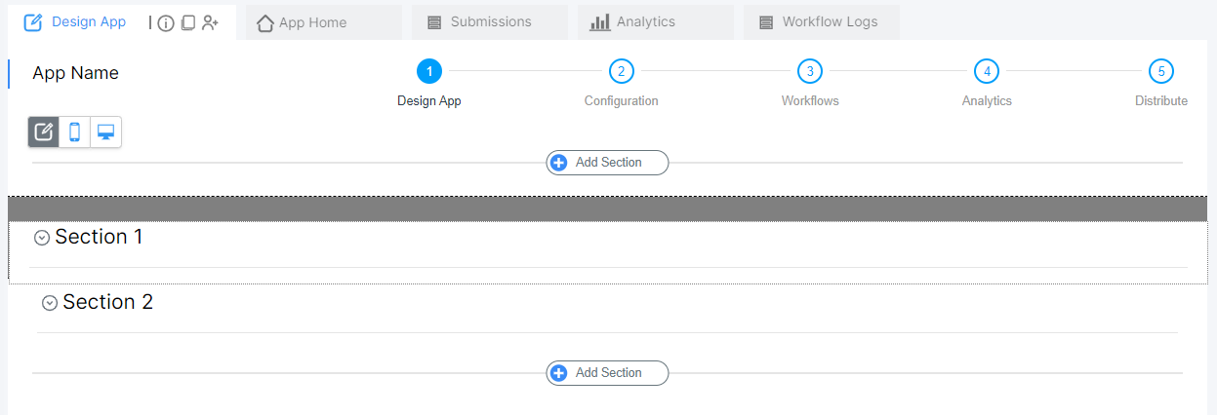Image resolution: width=1217 pixels, height=415 pixels.
Task: Open the Workflow Logs tab
Action: click(x=821, y=22)
